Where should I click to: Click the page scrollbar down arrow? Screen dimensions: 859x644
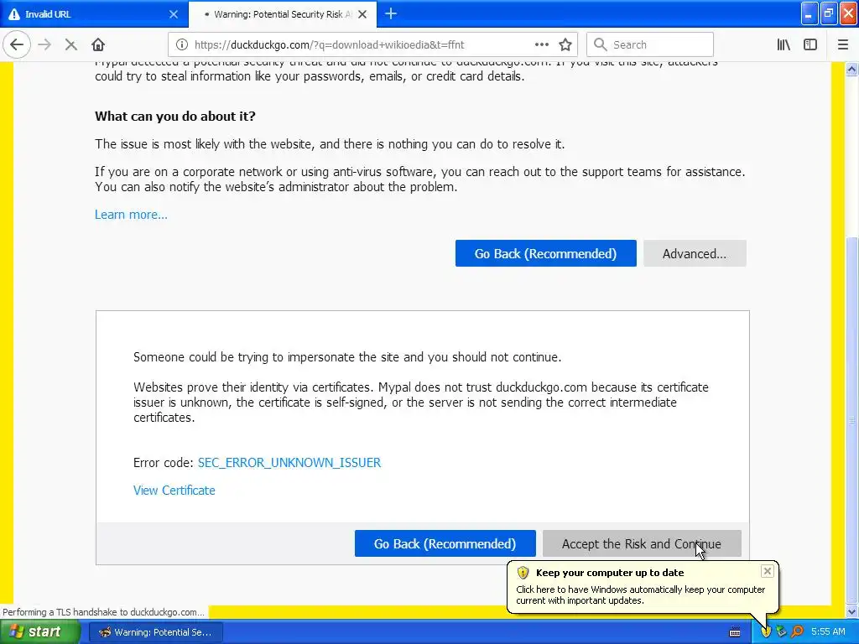click(x=851, y=611)
